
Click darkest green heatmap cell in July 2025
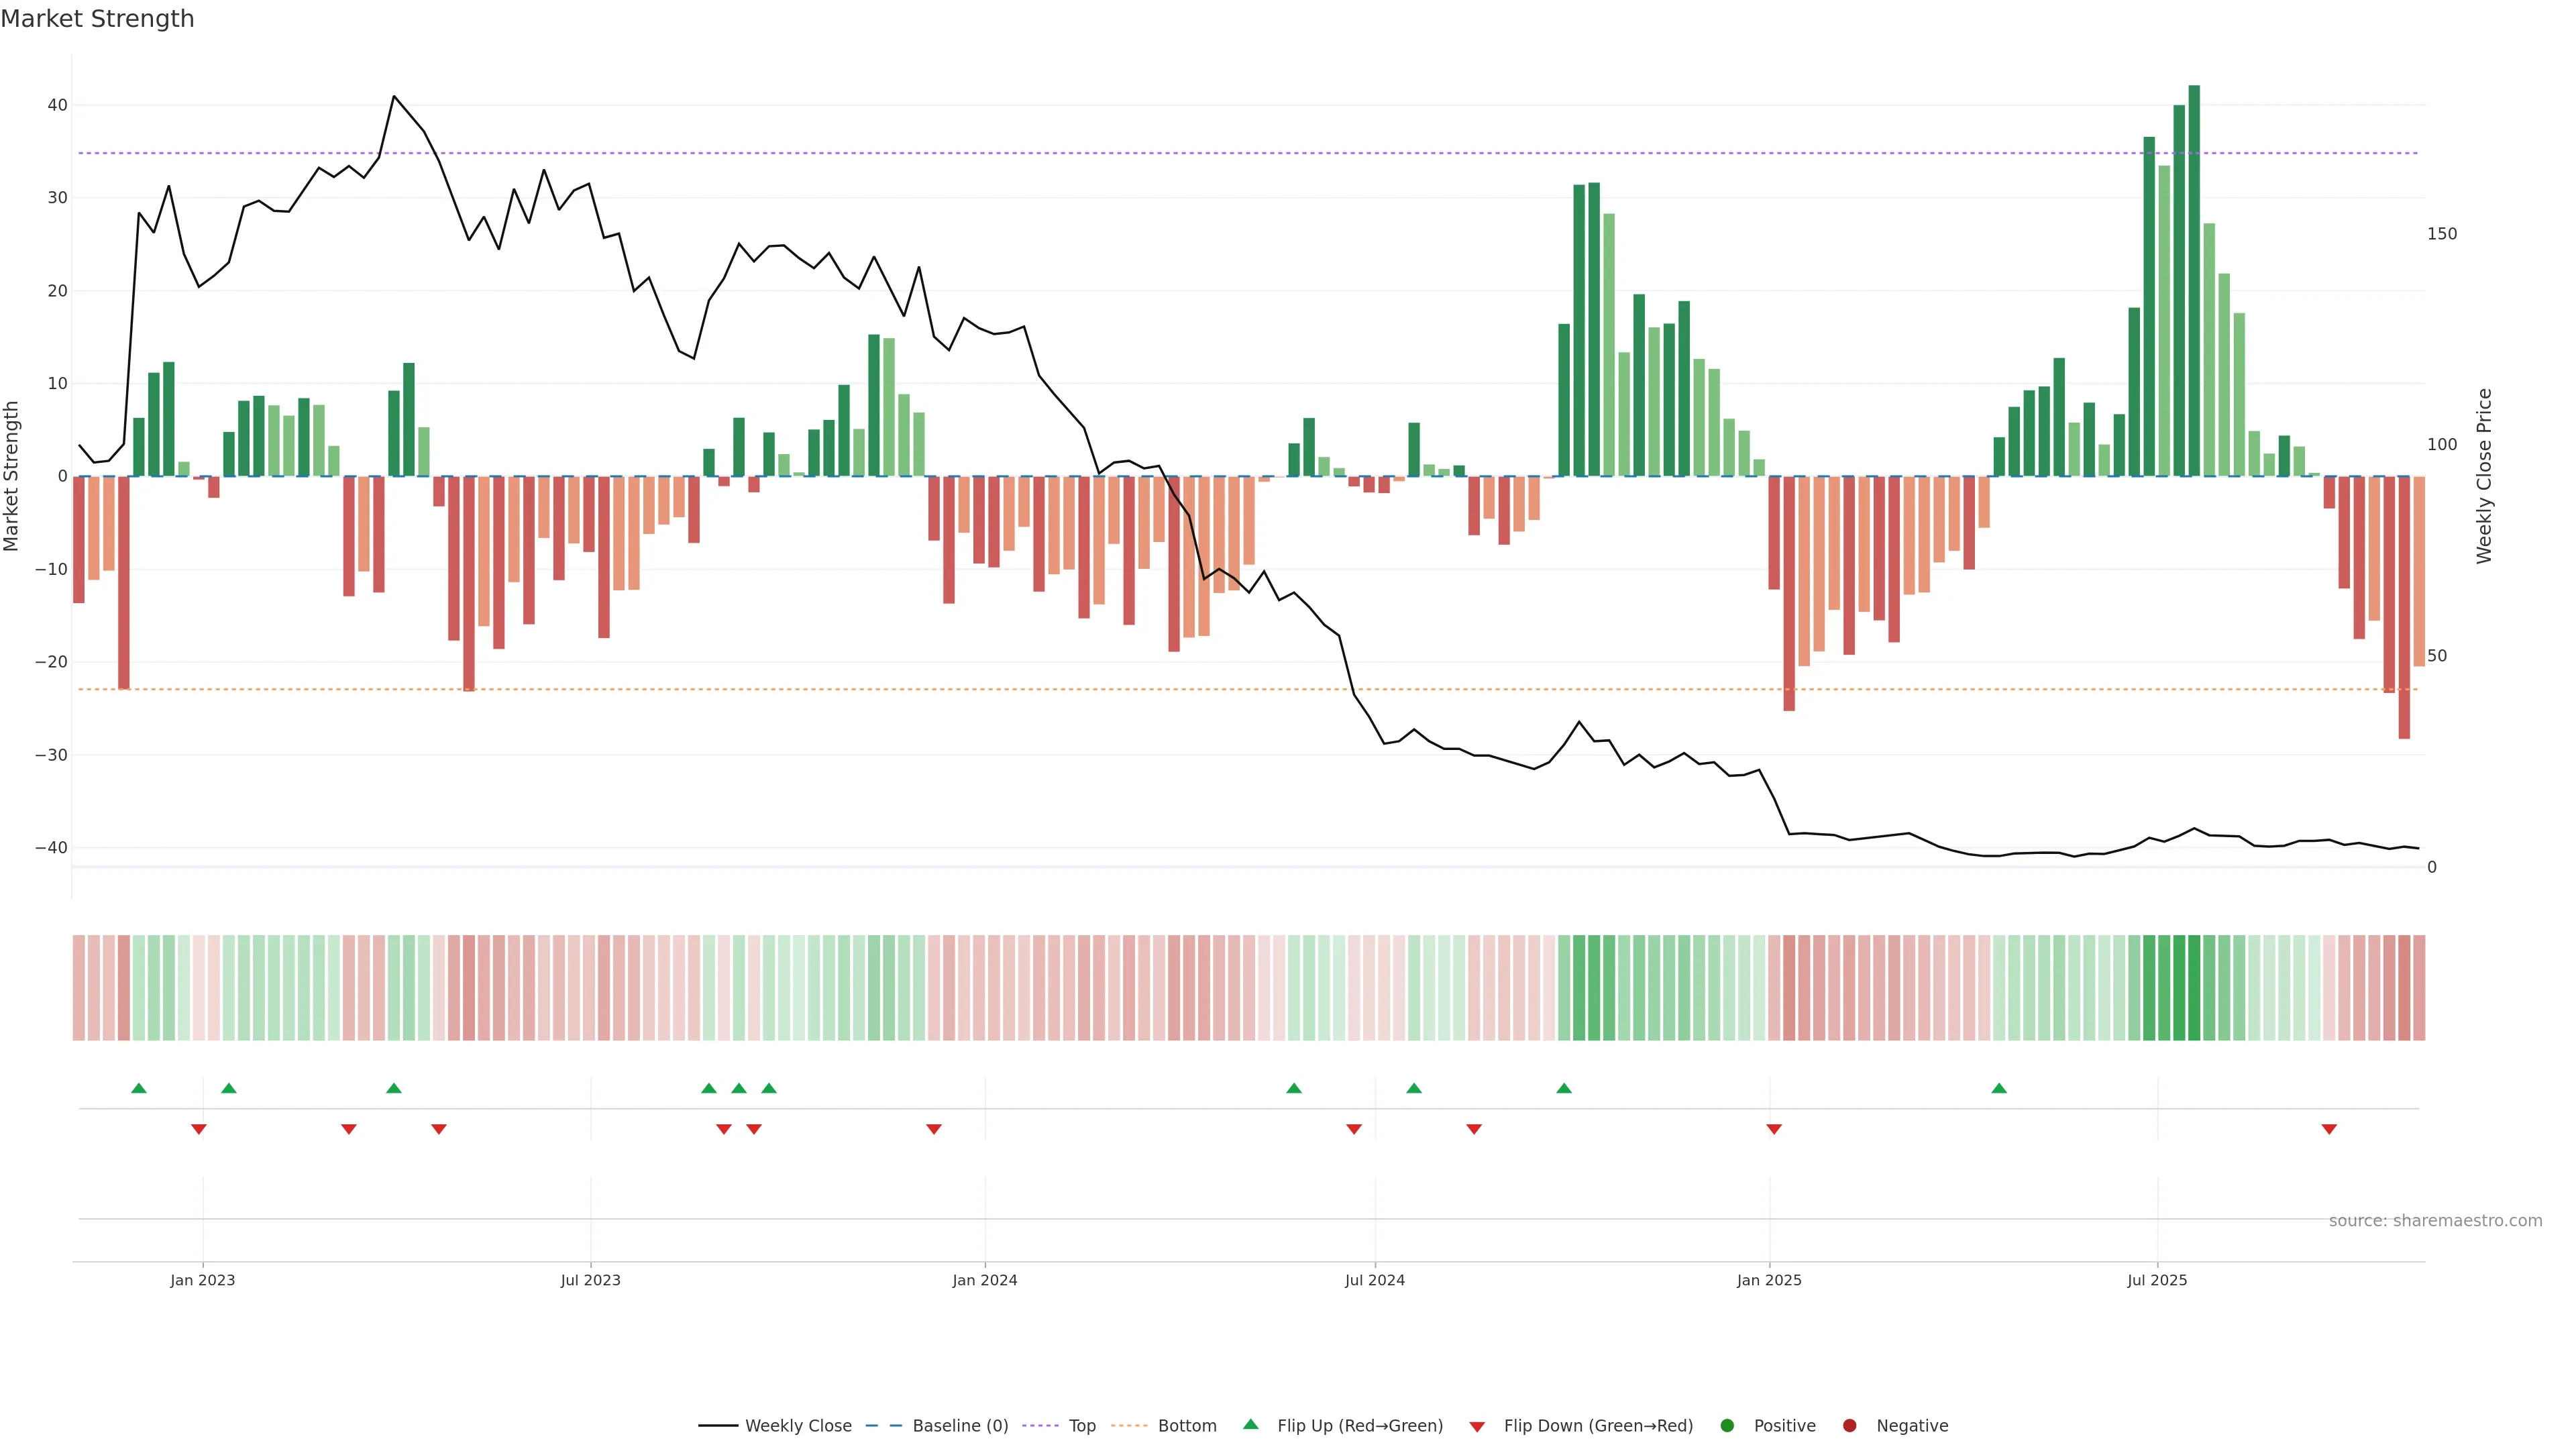coord(2194,988)
